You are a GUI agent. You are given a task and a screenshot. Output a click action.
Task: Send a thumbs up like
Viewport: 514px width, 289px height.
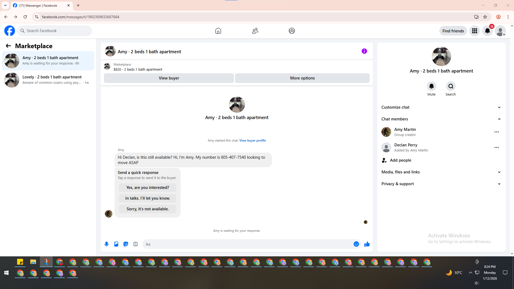point(367,244)
